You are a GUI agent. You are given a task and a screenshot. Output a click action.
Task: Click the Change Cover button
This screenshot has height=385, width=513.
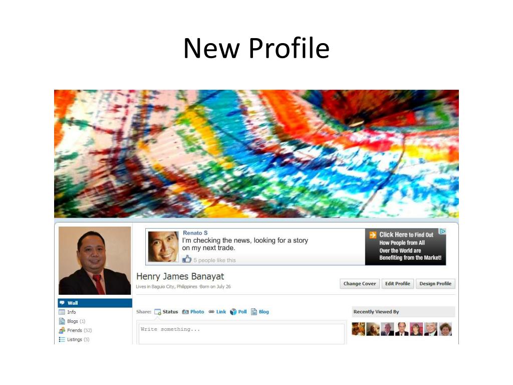point(360,284)
